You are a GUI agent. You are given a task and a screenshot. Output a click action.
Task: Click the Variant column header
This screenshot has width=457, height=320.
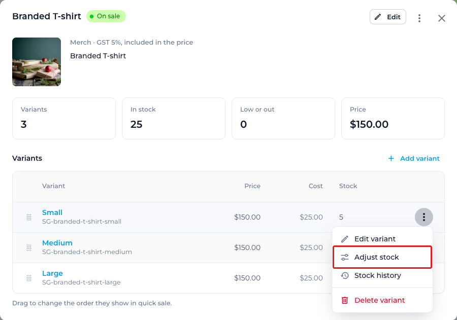[x=54, y=186]
